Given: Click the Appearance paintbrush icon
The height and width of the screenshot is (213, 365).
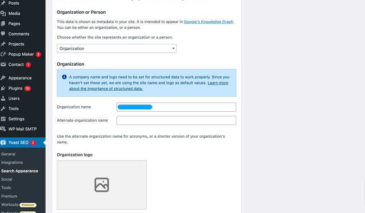Looking at the screenshot, I should pos(3,78).
